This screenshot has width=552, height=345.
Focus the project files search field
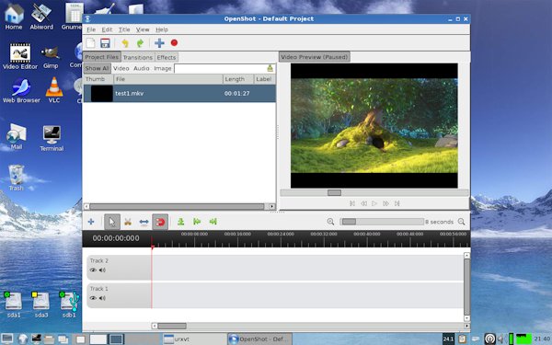coord(221,68)
